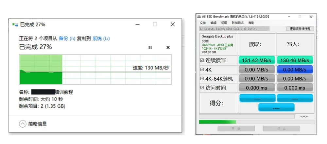Click the 系统 (L:) destination link
The width and height of the screenshot is (327, 144).
coord(101,39)
